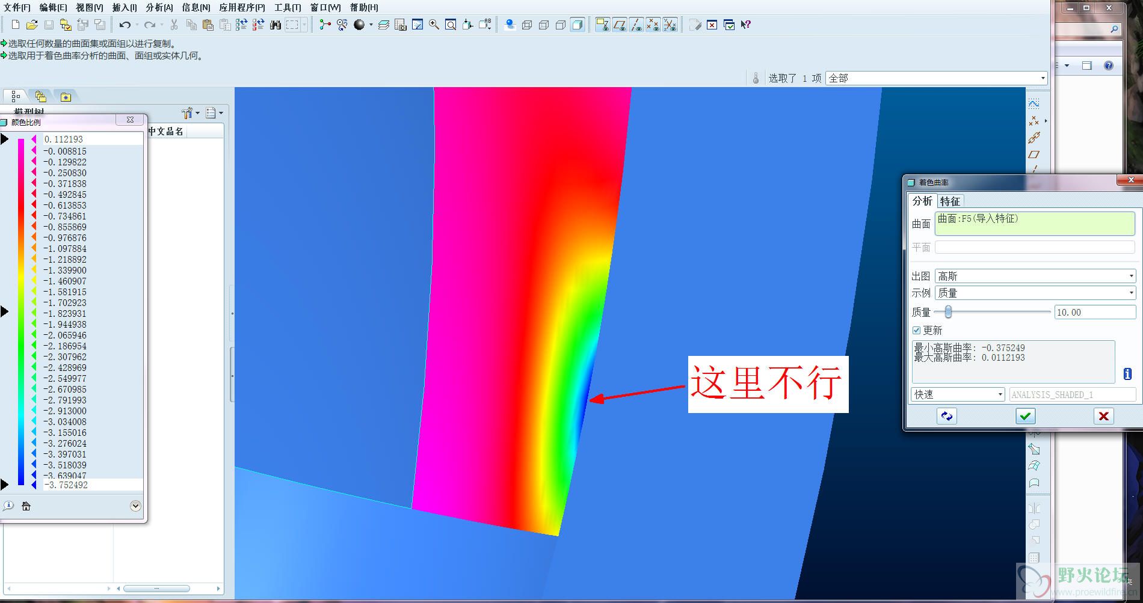Image resolution: width=1143 pixels, height=603 pixels.
Task: Open shading sphere dropdown arrow
Action: pyautogui.click(x=371, y=25)
